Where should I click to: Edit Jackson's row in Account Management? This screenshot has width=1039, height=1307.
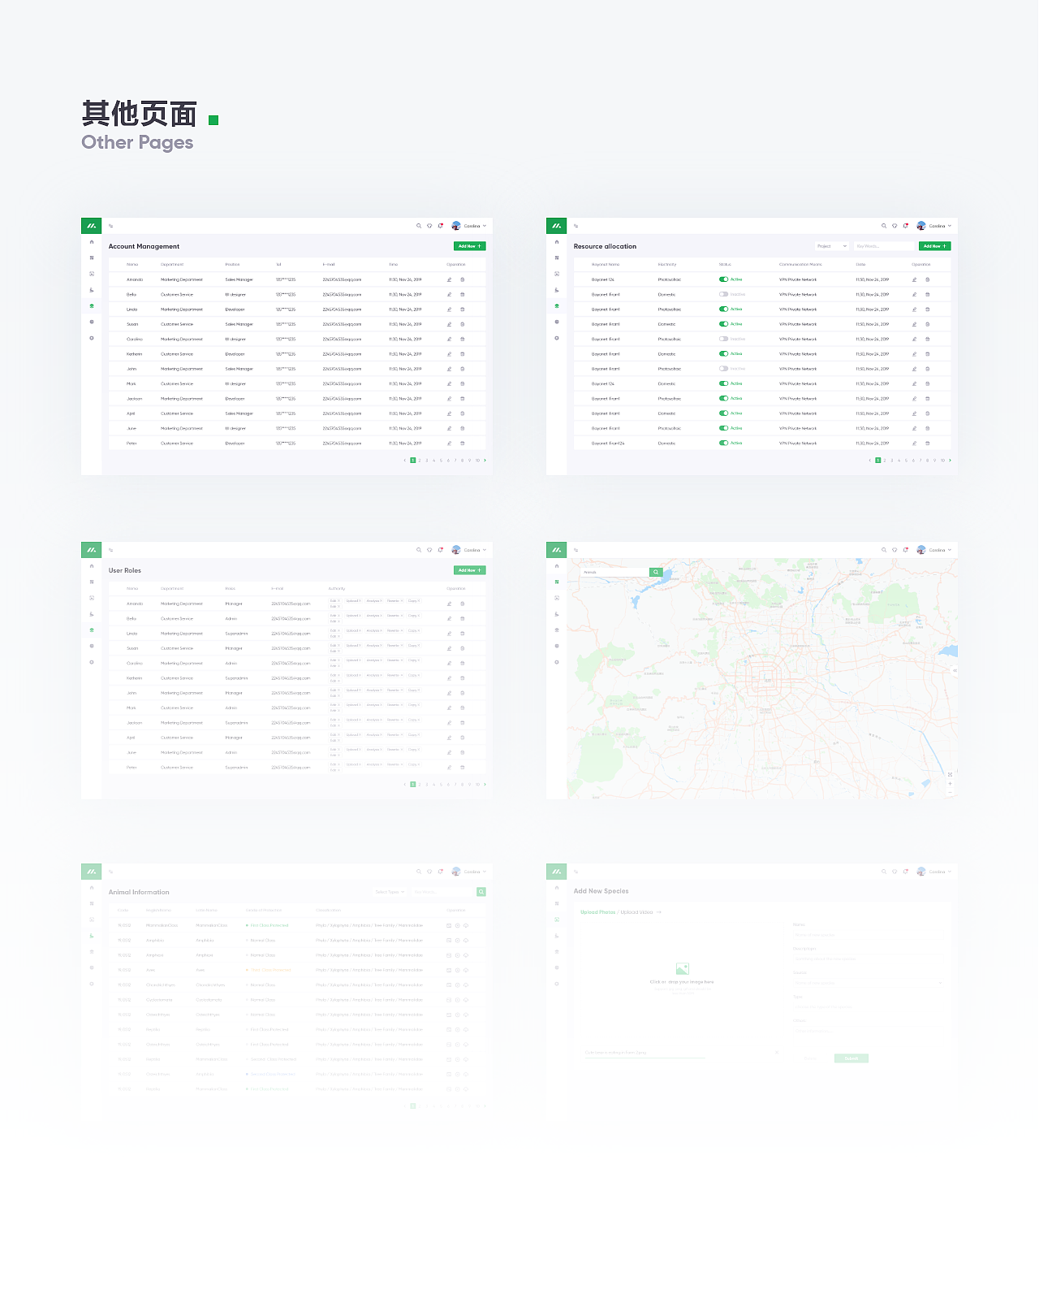[x=449, y=399]
